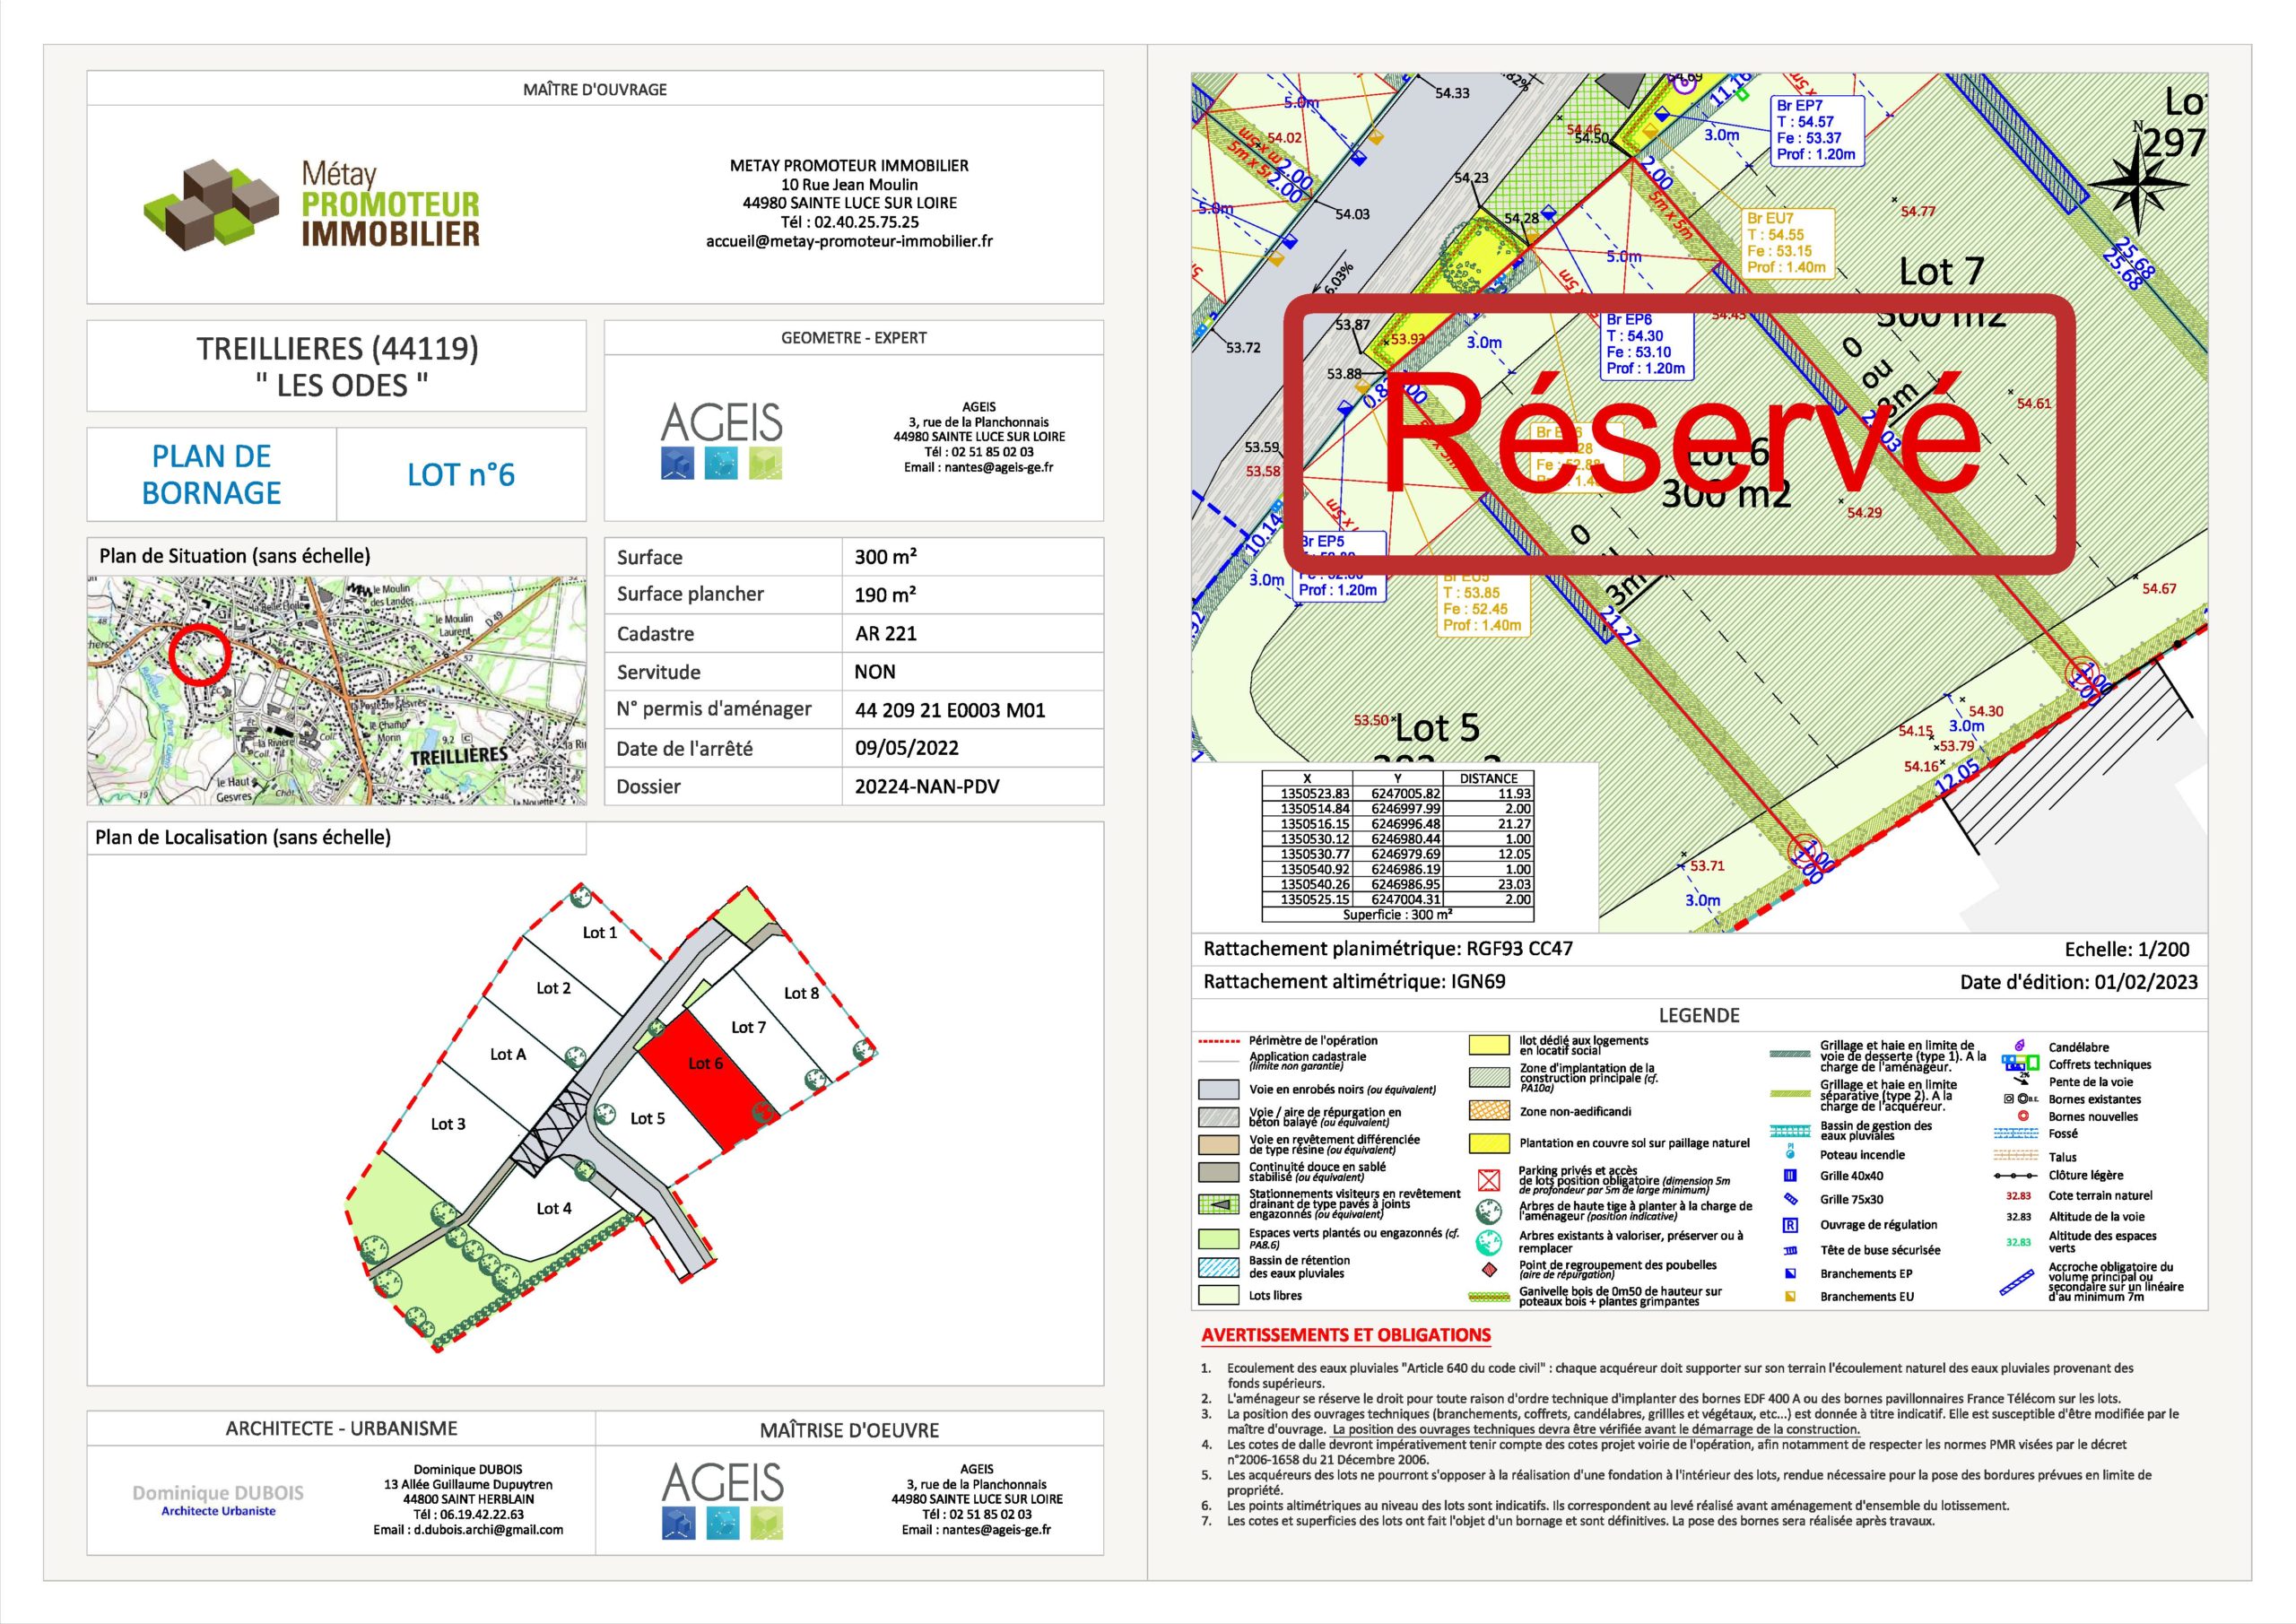Click the Grille 75x30 legend symbol
Image resolution: width=2296 pixels, height=1624 pixels.
(1790, 1199)
